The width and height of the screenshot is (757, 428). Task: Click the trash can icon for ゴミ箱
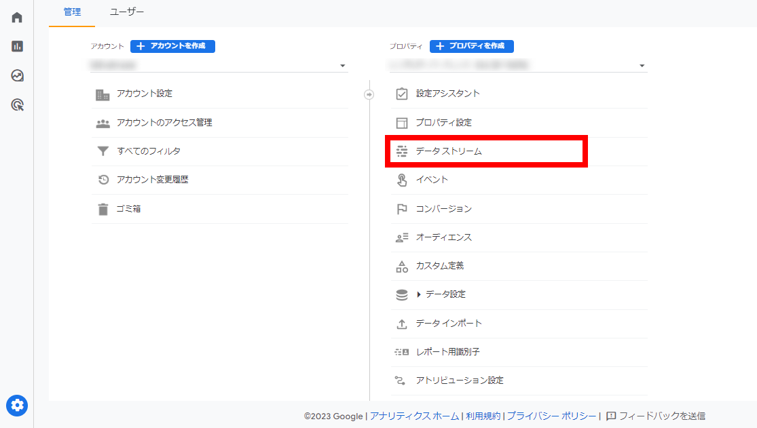pyautogui.click(x=103, y=209)
